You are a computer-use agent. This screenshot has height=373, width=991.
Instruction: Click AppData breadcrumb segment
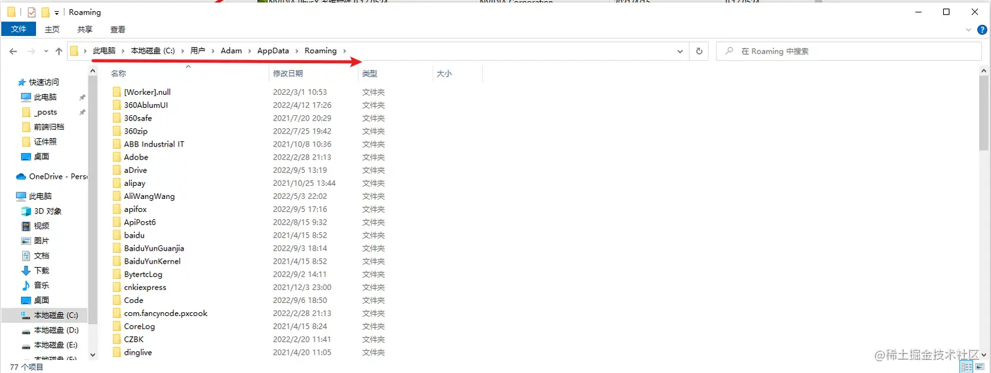click(x=273, y=51)
